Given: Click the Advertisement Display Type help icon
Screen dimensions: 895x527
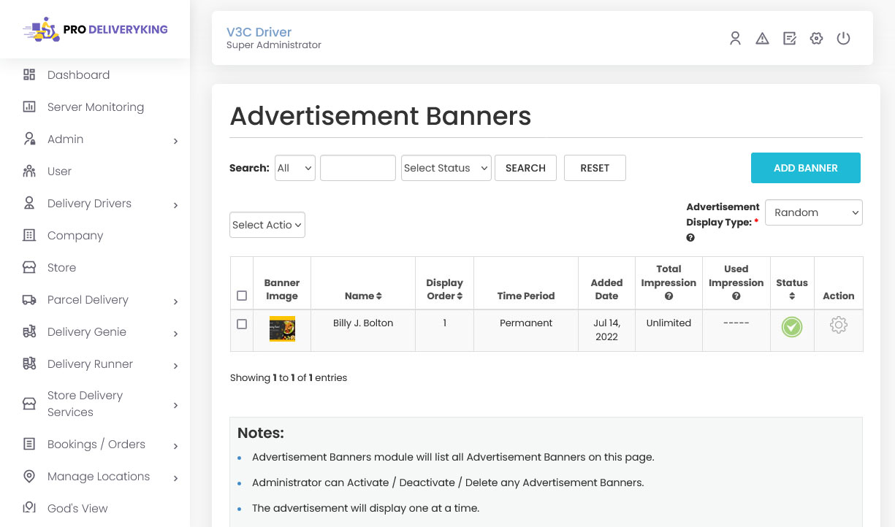Looking at the screenshot, I should pos(690,238).
